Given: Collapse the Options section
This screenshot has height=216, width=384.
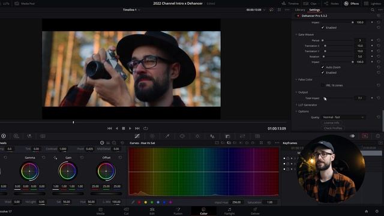Looking at the screenshot, I should point(296,112).
